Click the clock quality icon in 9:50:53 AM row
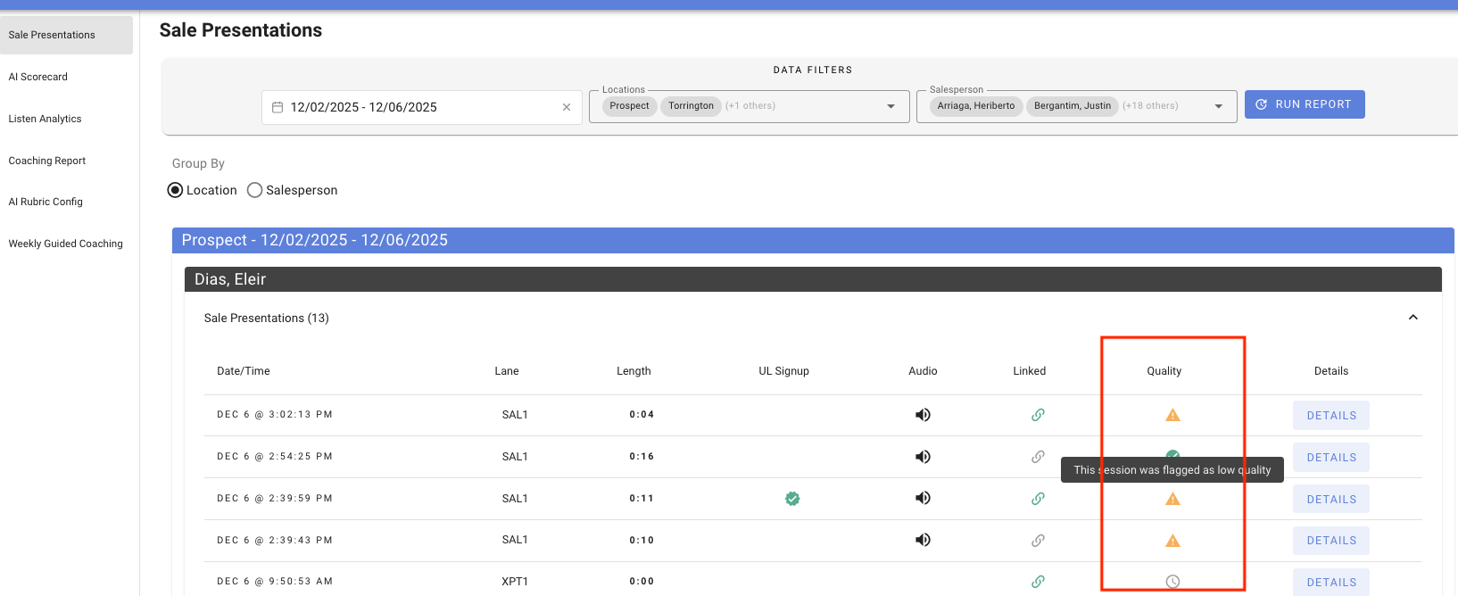The width and height of the screenshot is (1458, 596). tap(1172, 582)
